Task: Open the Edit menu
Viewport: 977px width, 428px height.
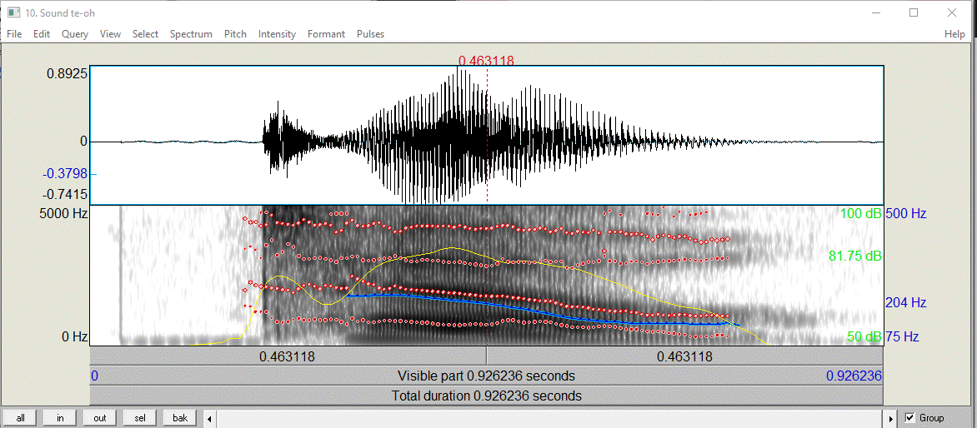Action: pos(42,34)
